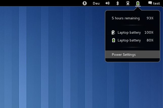Click the green battery icon at 80%
This screenshot has width=163, height=108.
click(x=113, y=40)
